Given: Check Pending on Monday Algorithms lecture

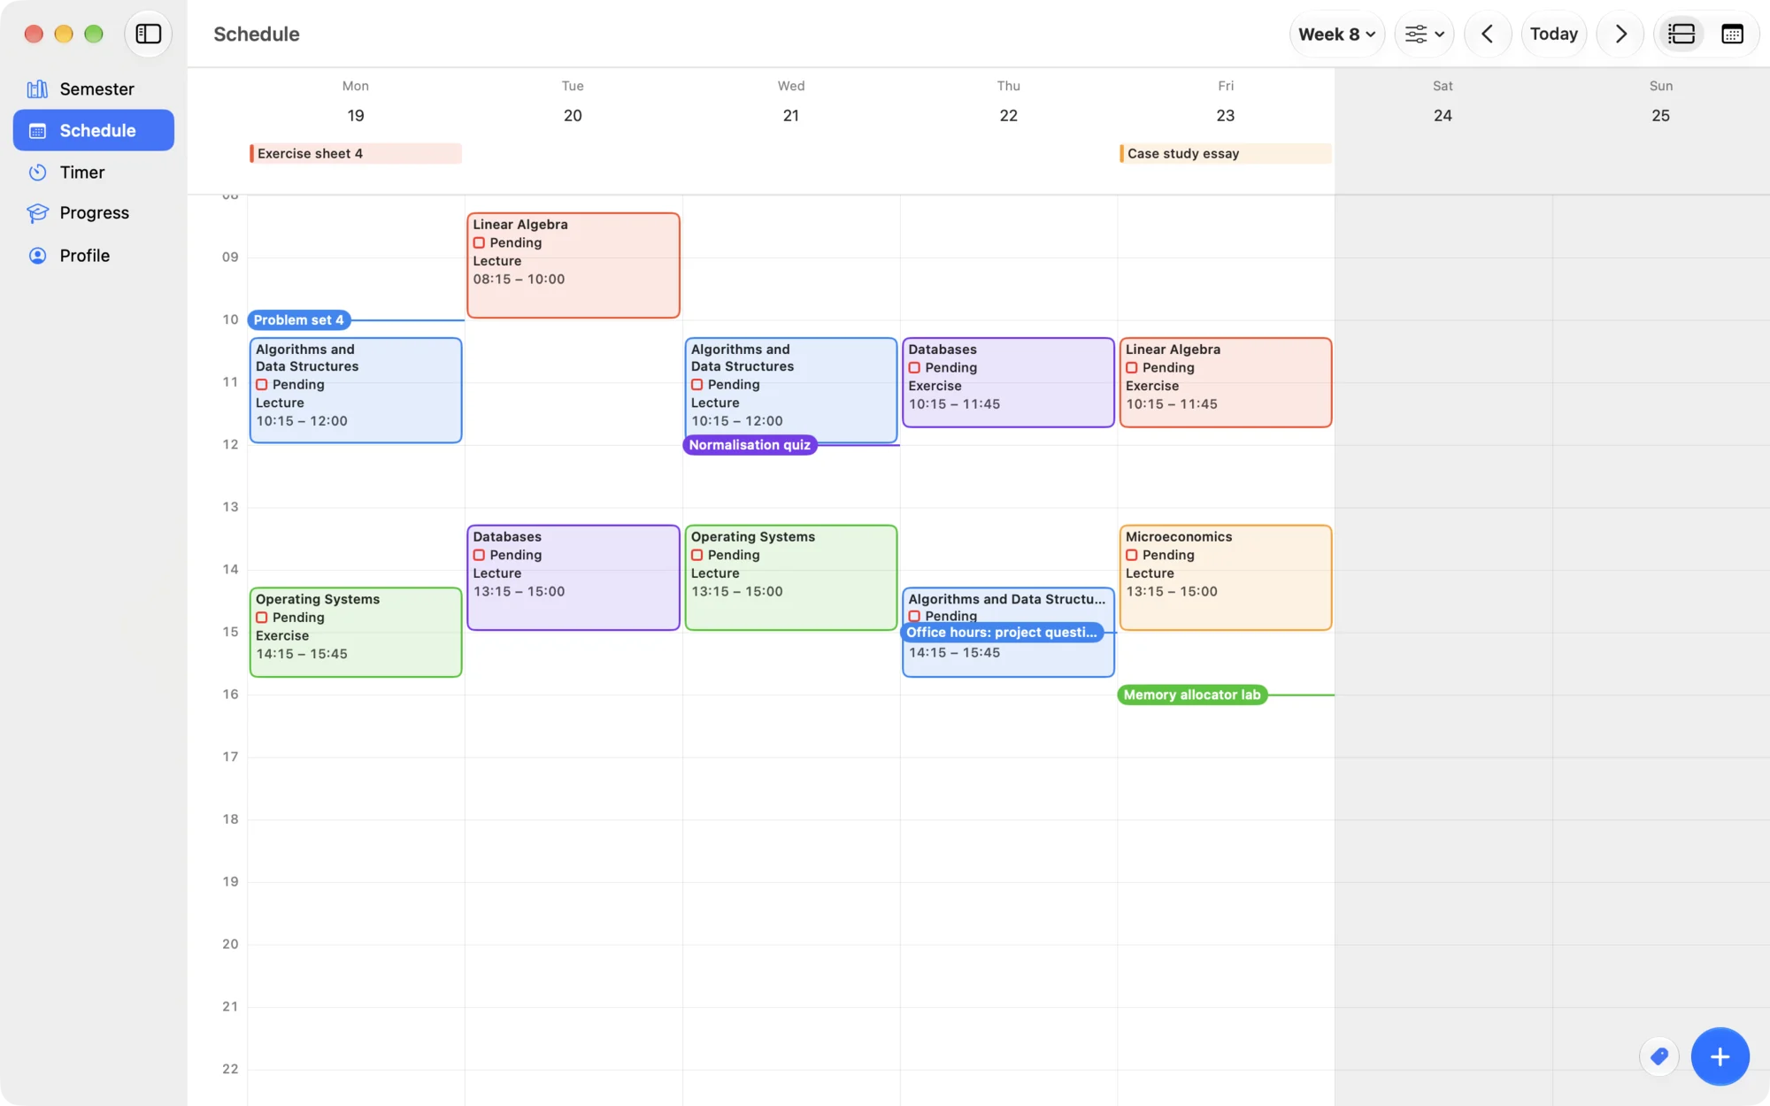Looking at the screenshot, I should [x=262, y=385].
